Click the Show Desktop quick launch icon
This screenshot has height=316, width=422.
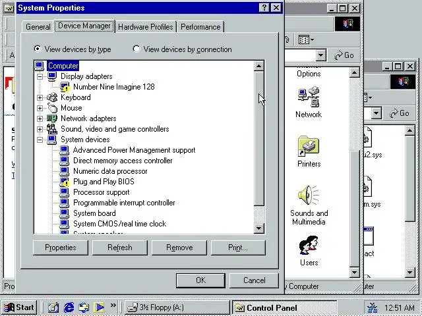click(53, 307)
